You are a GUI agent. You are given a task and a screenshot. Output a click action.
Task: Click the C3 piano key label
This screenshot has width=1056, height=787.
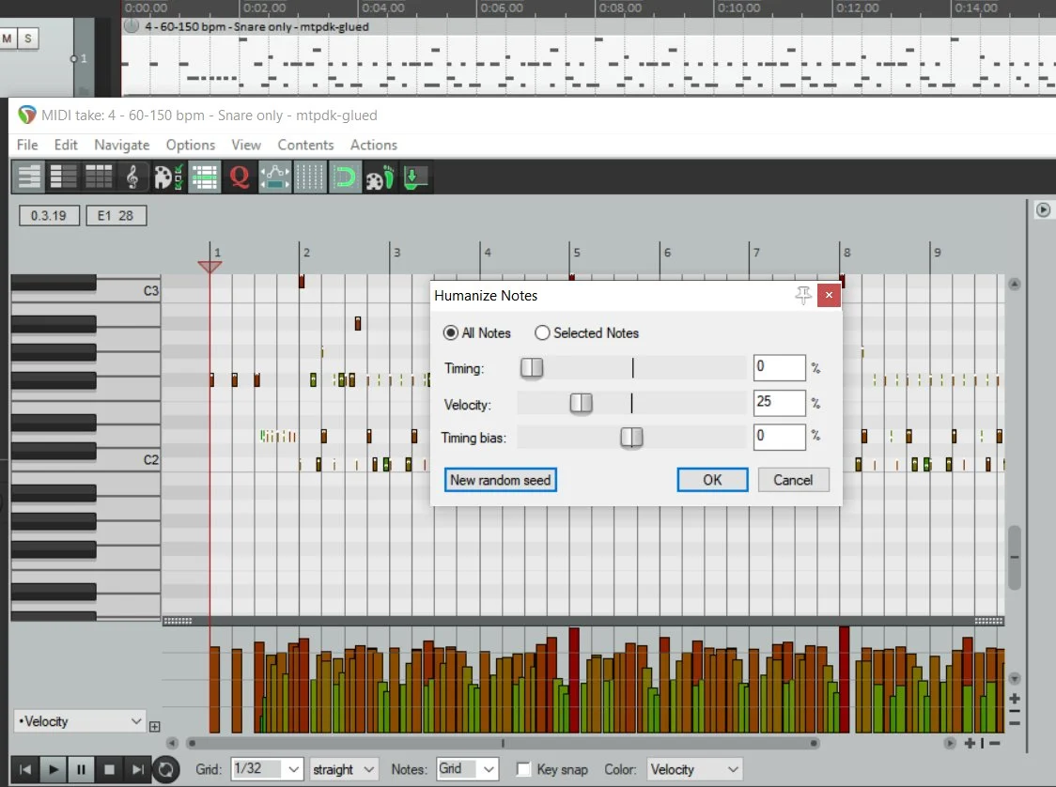point(151,291)
